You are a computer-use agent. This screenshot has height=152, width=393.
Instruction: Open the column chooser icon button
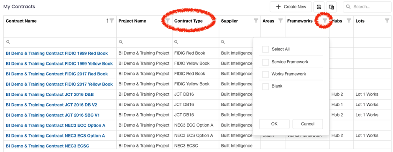pyautogui.click(x=332, y=7)
